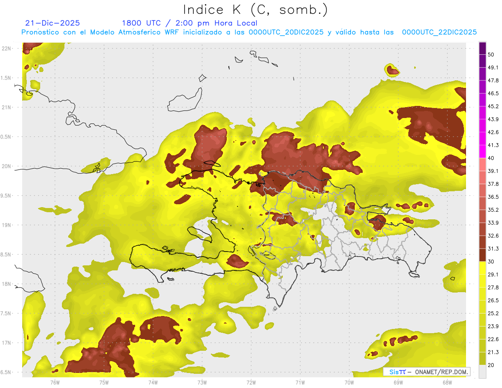Click the "19N" latitude label
Viewport: 502px width, 388px height.
click(x=6, y=225)
